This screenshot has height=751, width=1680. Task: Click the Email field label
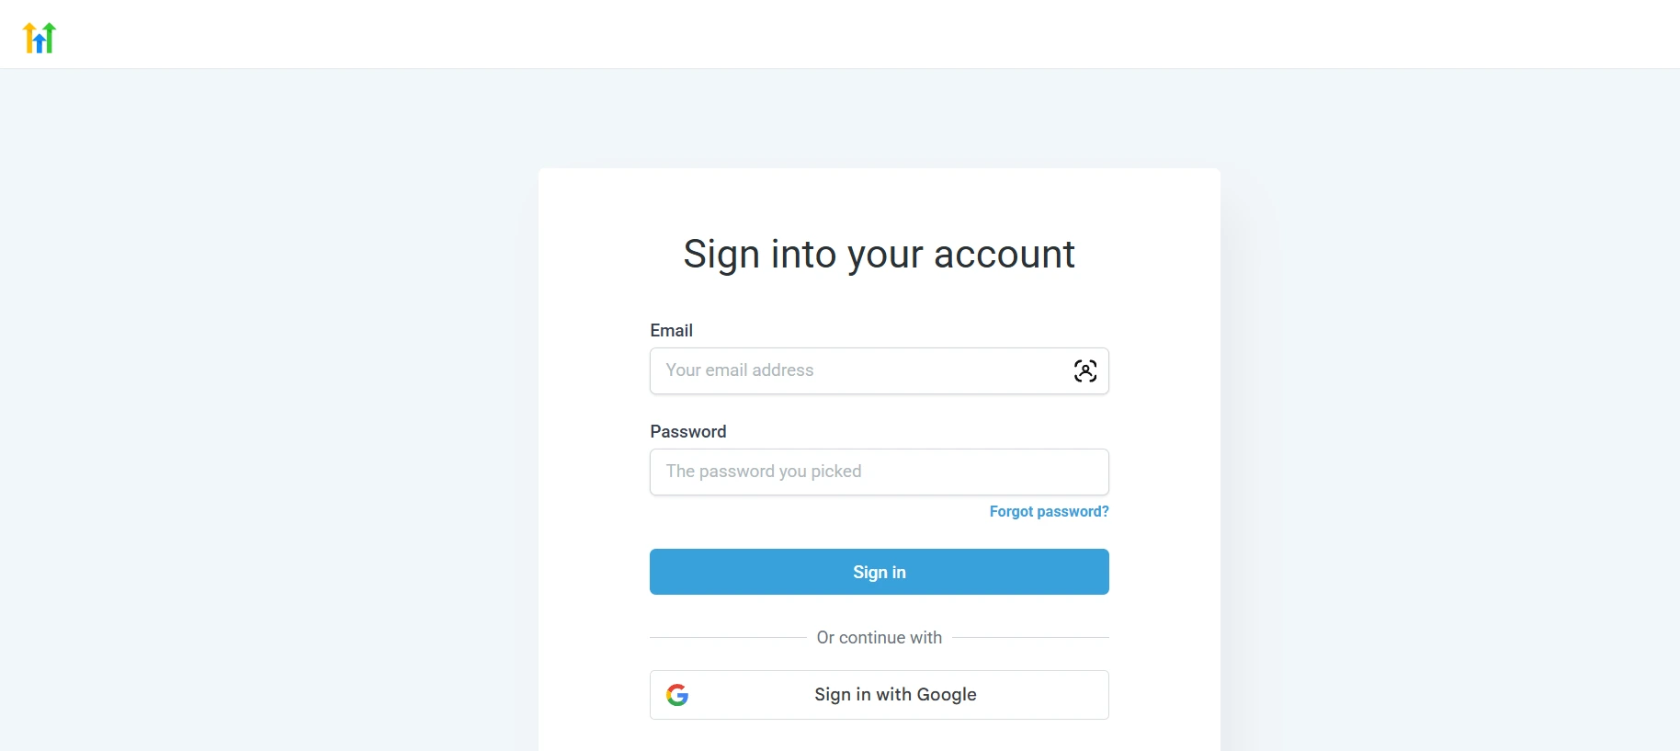pyautogui.click(x=672, y=330)
